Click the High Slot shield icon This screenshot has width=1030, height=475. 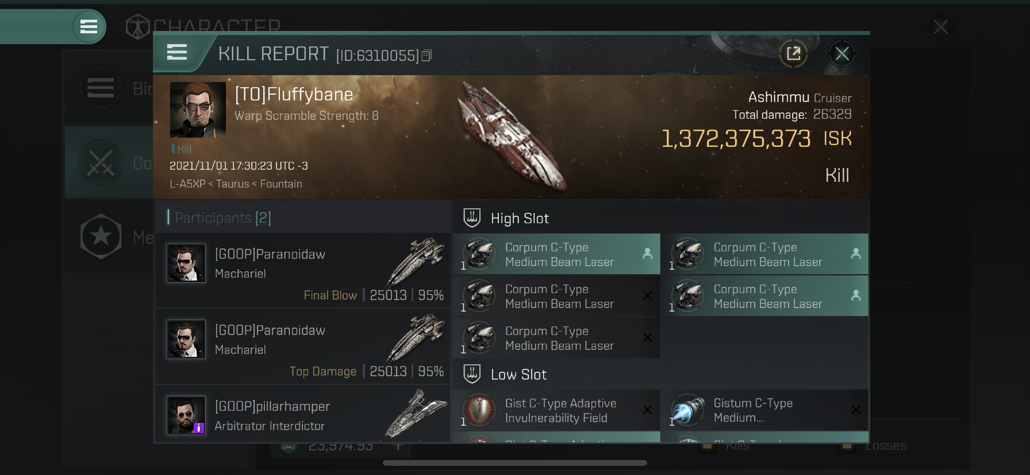click(472, 218)
